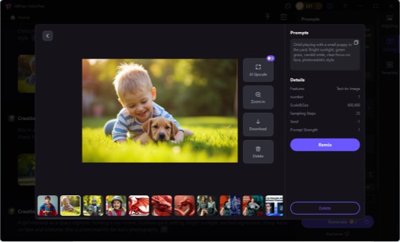Click the 'Features' label in Details
This screenshot has width=400, height=242.
pos(297,89)
